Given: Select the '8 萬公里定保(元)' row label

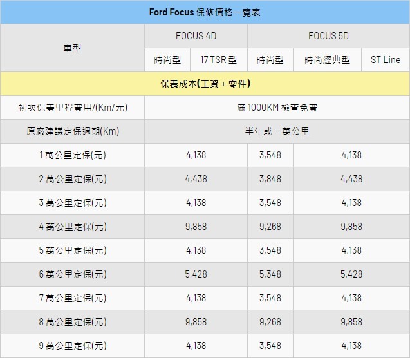Looking at the screenshot, I should pyautogui.click(x=72, y=322).
